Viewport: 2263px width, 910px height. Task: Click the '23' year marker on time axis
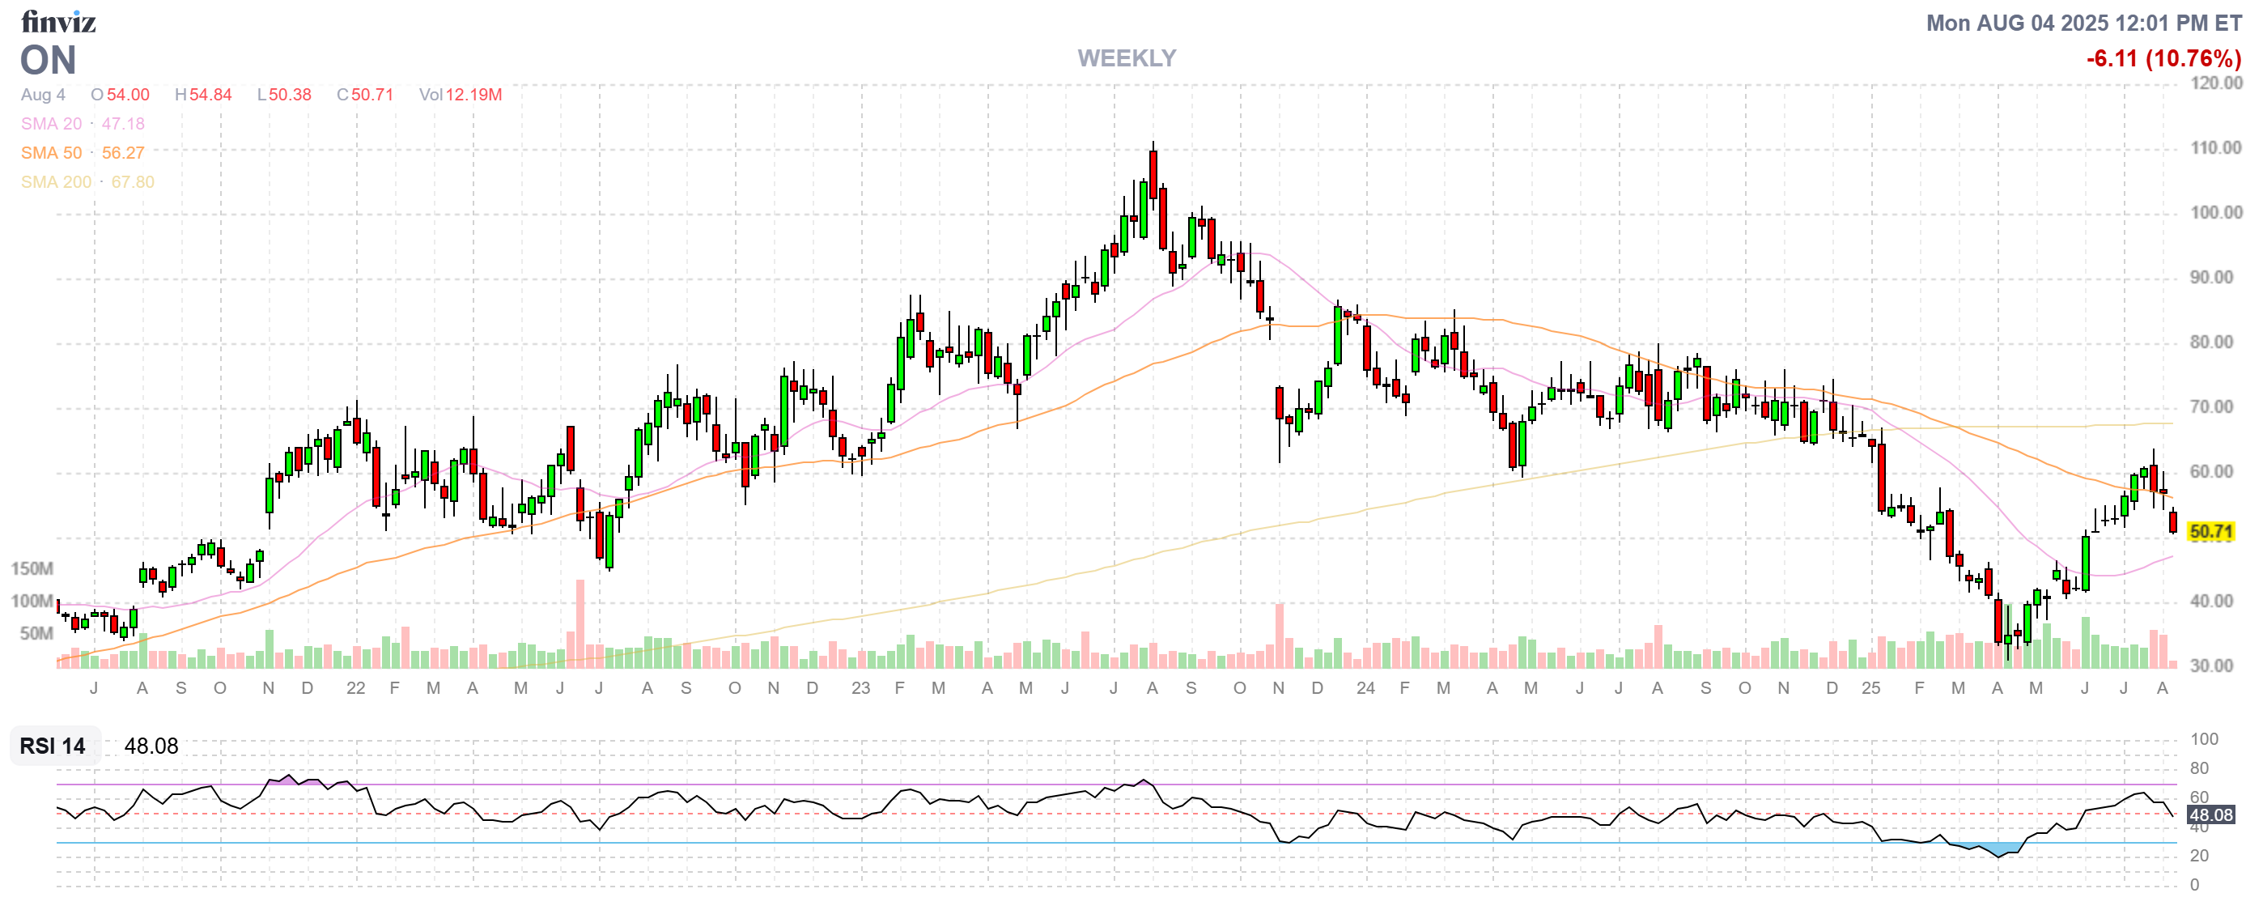[860, 689]
